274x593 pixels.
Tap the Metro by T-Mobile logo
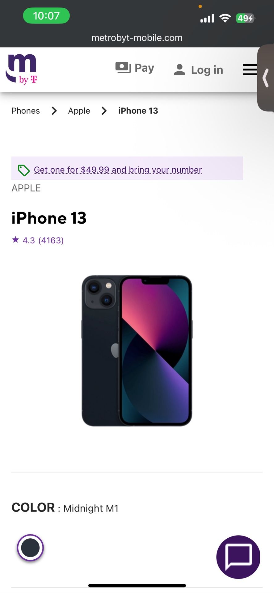(21, 69)
